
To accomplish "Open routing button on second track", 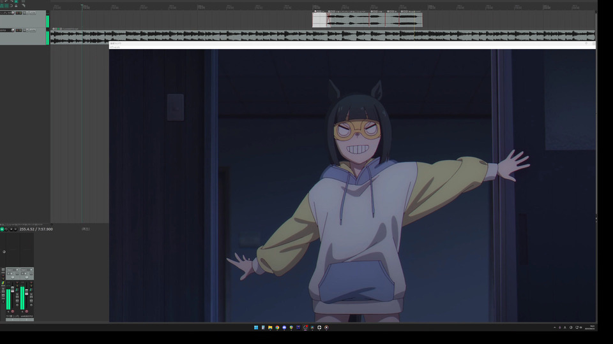I will coord(33,30).
